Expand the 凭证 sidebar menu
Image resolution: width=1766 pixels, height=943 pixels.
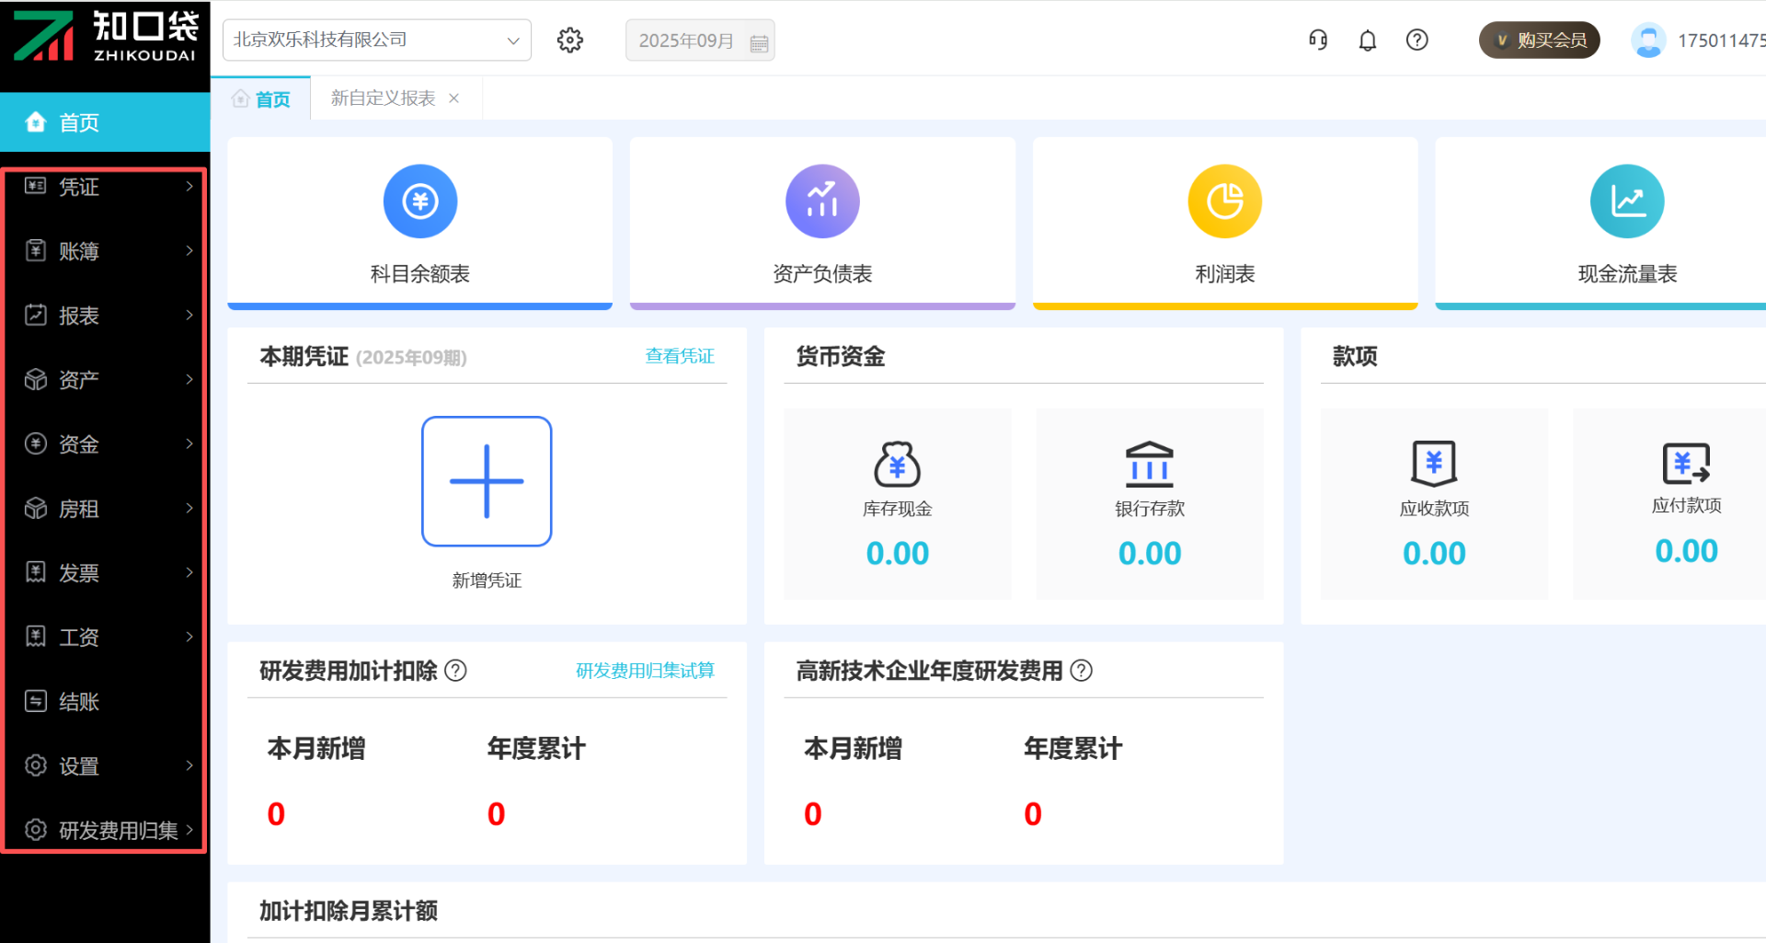tap(106, 187)
